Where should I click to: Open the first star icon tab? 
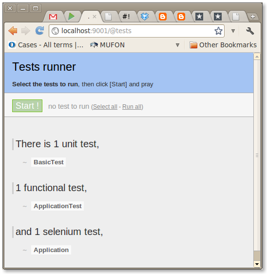[x=199, y=17]
